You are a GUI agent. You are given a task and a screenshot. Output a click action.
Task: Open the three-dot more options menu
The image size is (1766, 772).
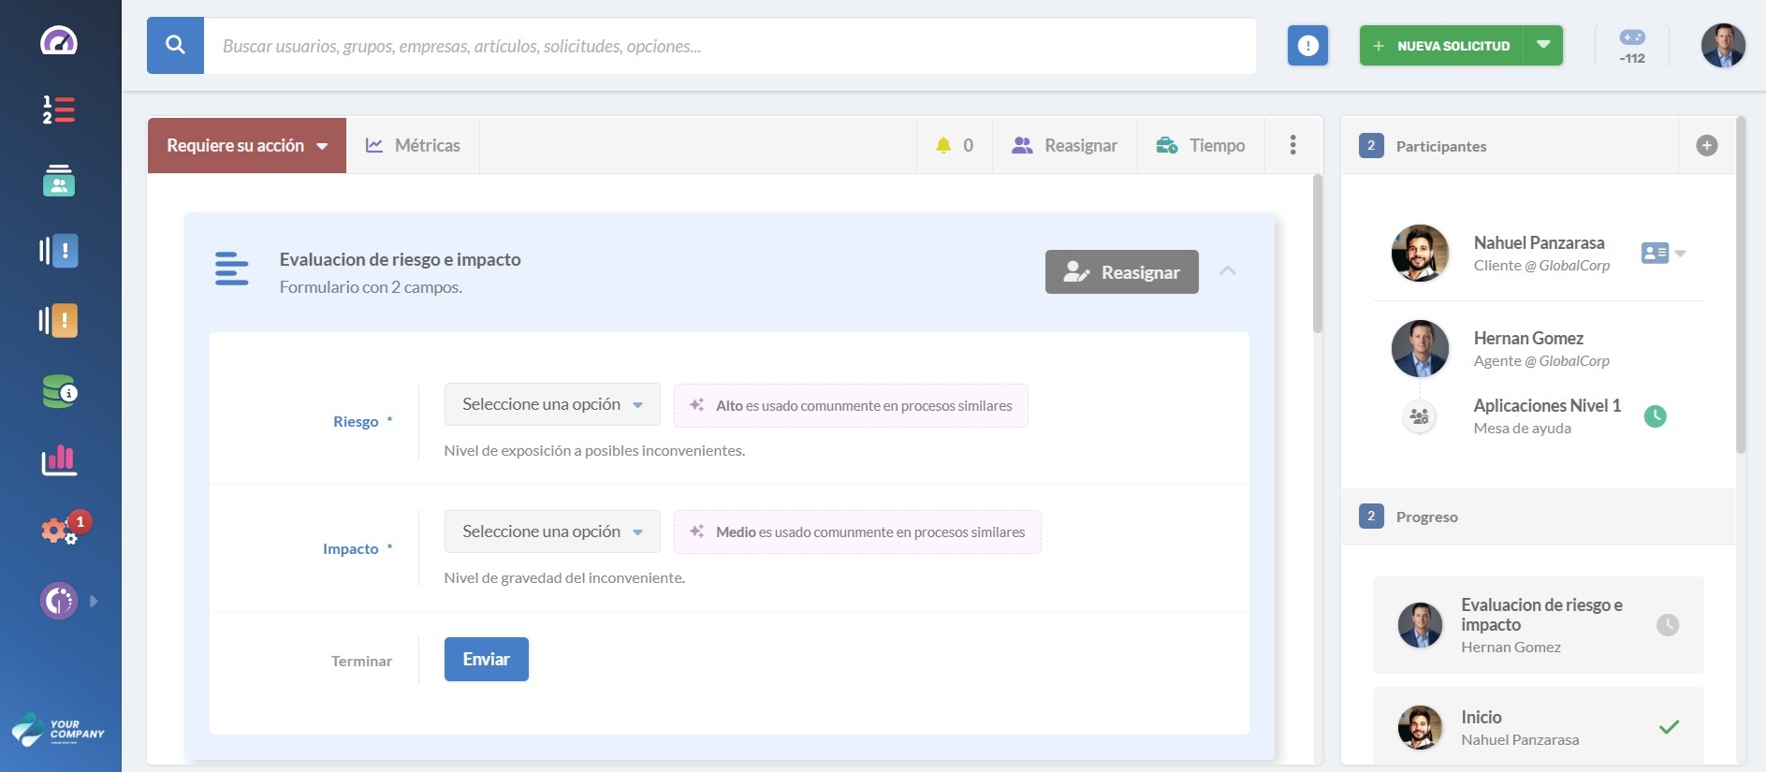coord(1292,146)
